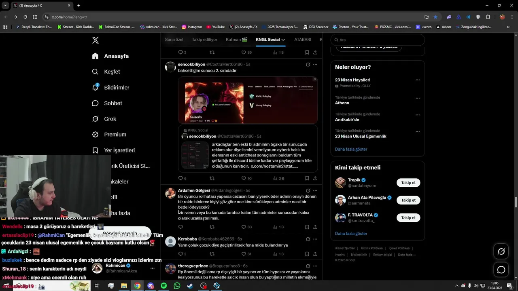Open more options on Kerobaba's tweet
The image size is (518, 291).
tap(315, 239)
